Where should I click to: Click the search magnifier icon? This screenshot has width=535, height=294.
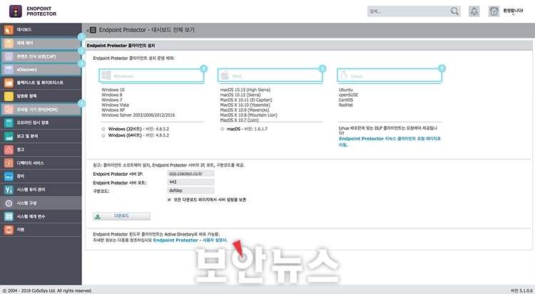tap(454, 11)
